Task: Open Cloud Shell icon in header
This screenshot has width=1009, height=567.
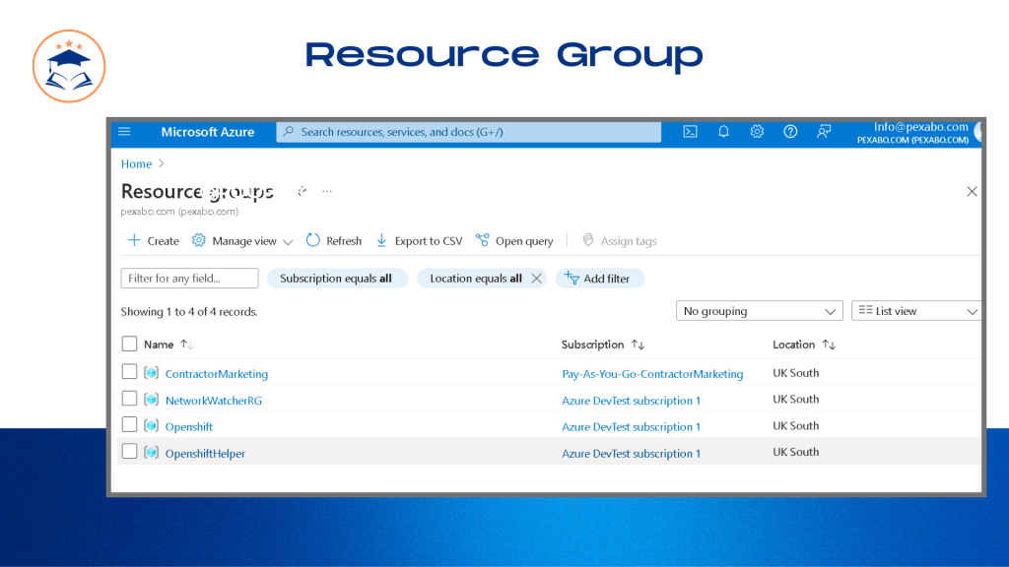Action: coord(690,132)
